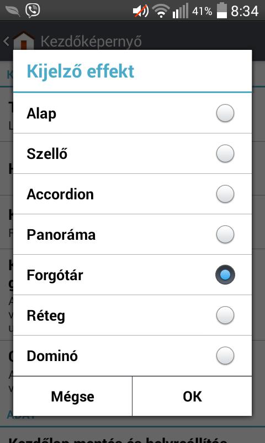Select the Forgótár radio button
265x443 pixels.
point(225,275)
